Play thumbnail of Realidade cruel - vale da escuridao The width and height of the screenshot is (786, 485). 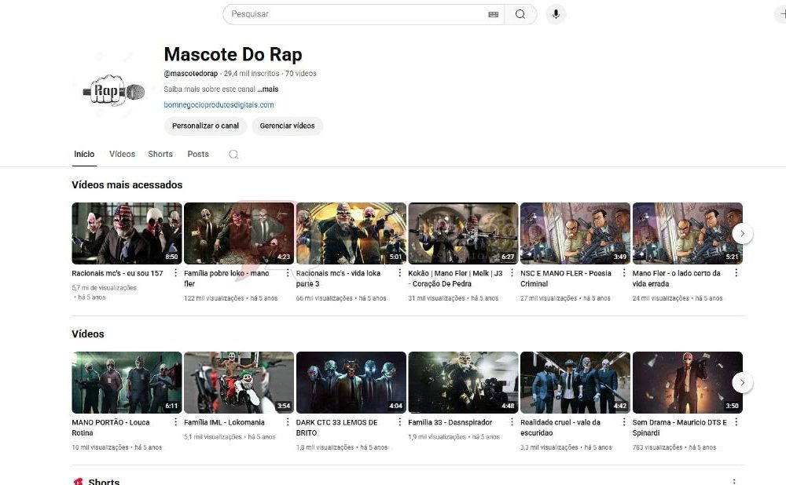575,382
